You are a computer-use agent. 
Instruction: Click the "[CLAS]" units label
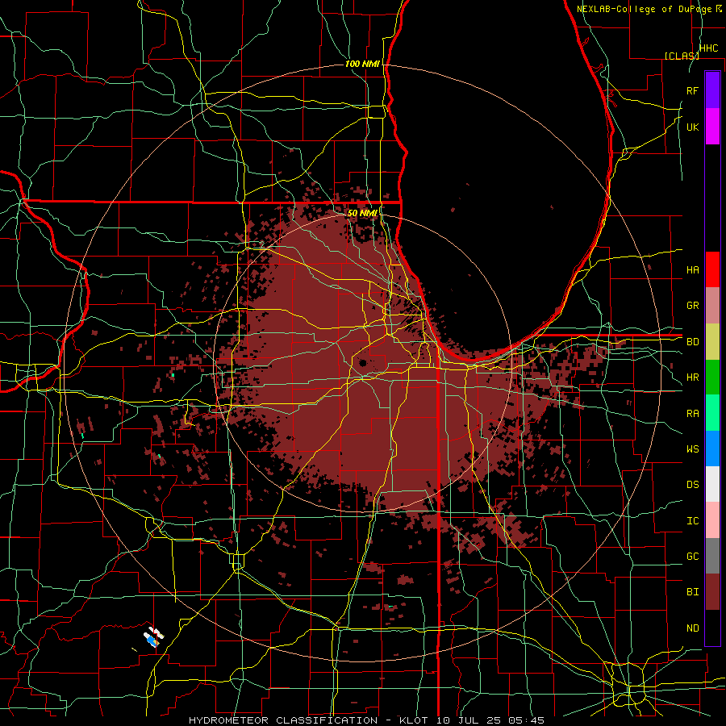point(682,56)
